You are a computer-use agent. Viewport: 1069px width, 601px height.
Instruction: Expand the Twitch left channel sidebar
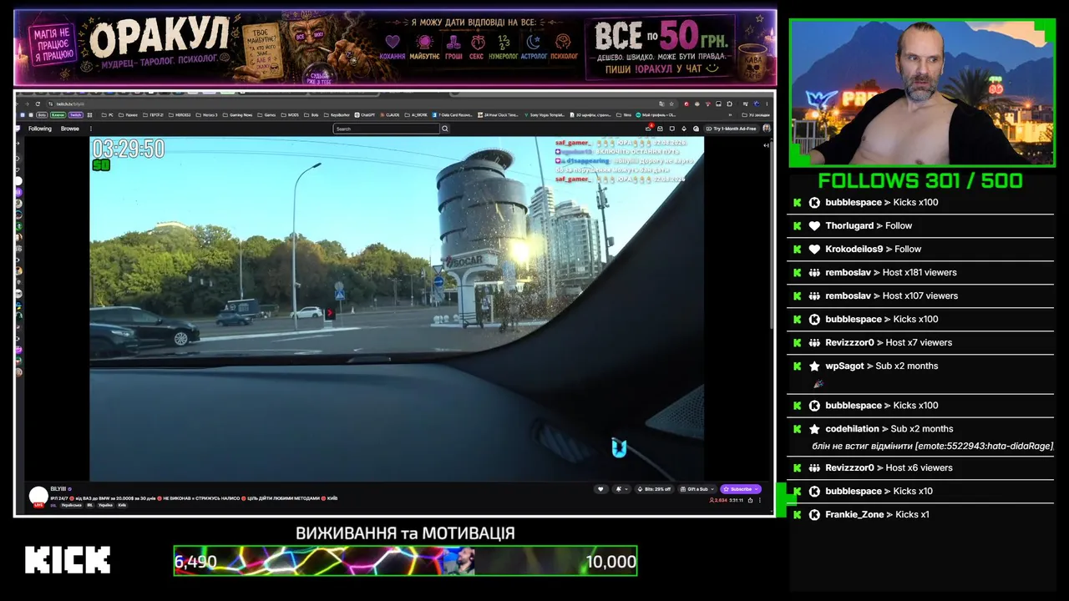pos(18,144)
